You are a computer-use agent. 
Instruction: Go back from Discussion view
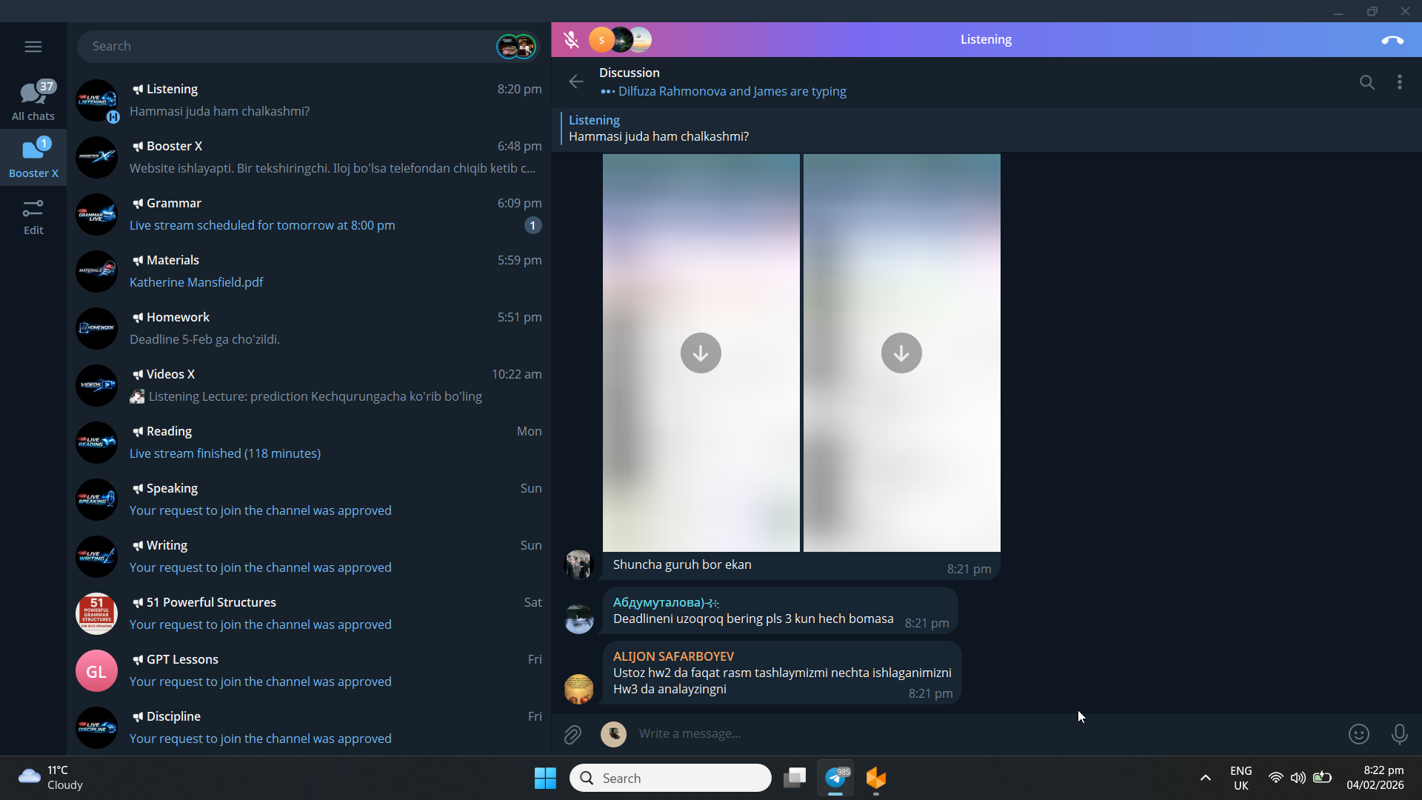576,81
